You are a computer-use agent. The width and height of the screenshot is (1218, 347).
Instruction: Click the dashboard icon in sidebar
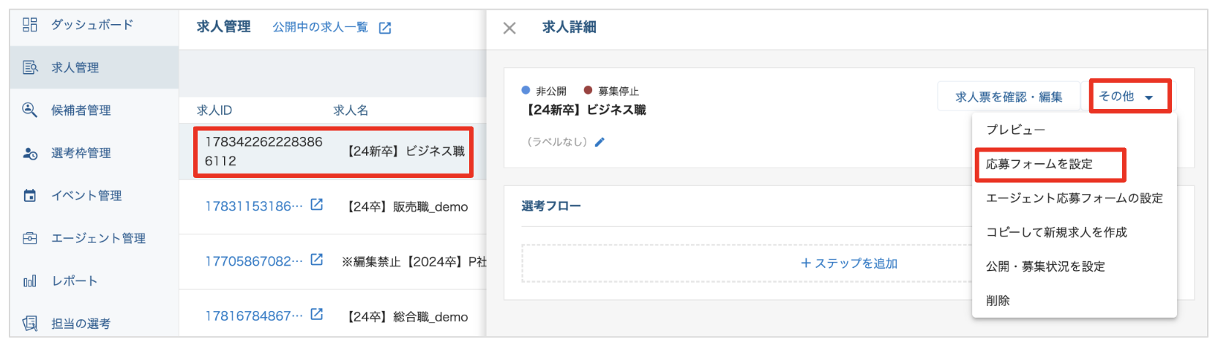(x=29, y=25)
